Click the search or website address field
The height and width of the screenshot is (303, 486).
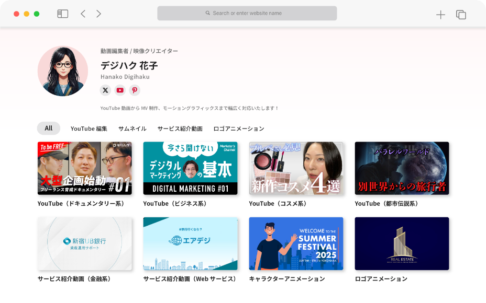pyautogui.click(x=247, y=13)
